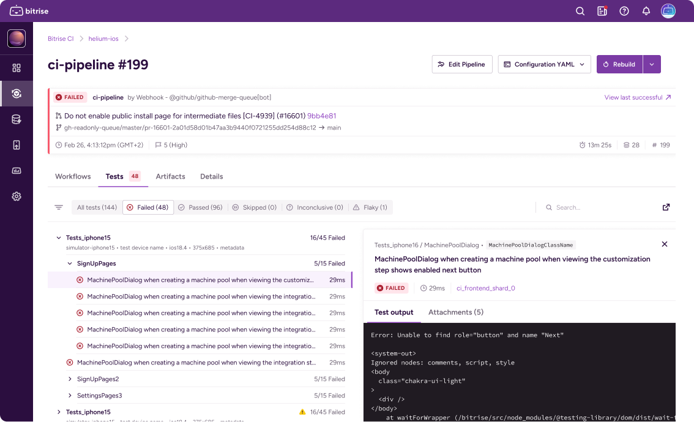Open the insights chart icon in sidebar
The width and height of the screenshot is (694, 422).
coord(17,170)
